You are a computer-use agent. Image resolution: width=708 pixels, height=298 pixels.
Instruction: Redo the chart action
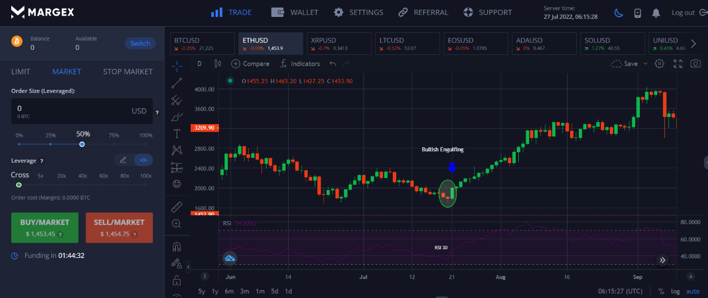click(x=346, y=64)
